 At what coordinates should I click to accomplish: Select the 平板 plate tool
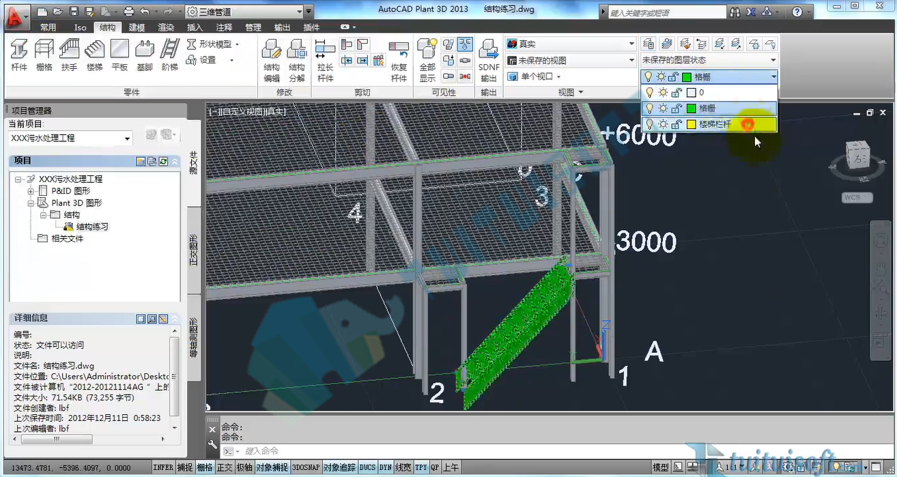[119, 55]
